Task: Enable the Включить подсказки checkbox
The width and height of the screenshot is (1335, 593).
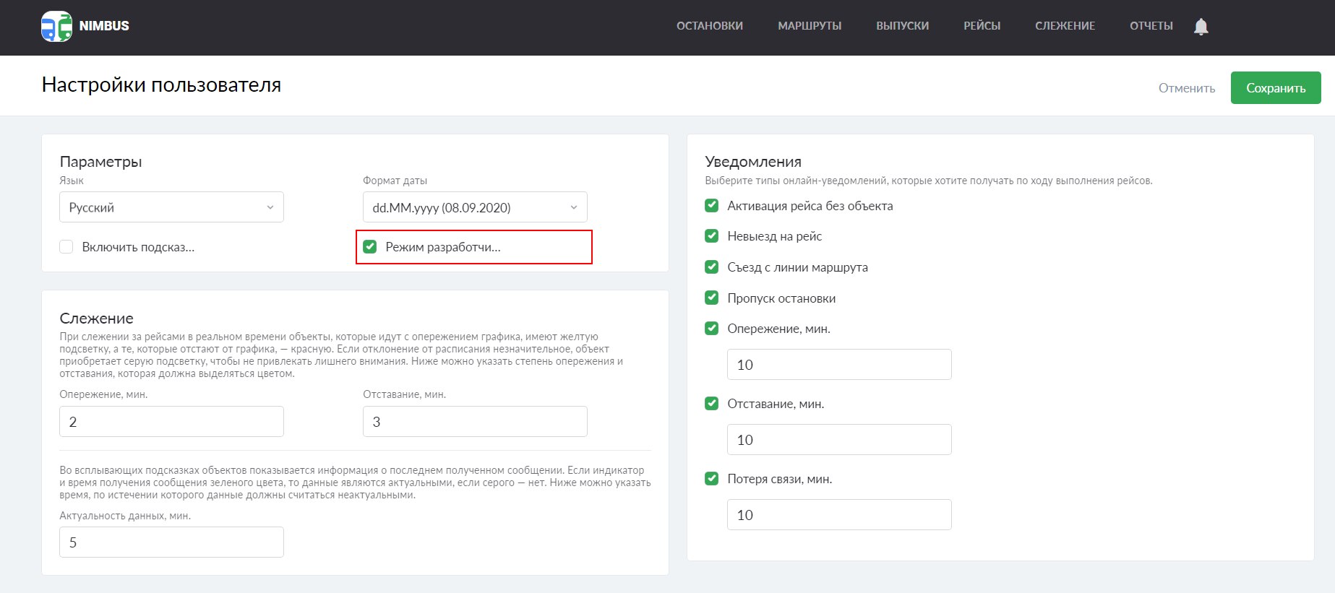Action: (66, 247)
